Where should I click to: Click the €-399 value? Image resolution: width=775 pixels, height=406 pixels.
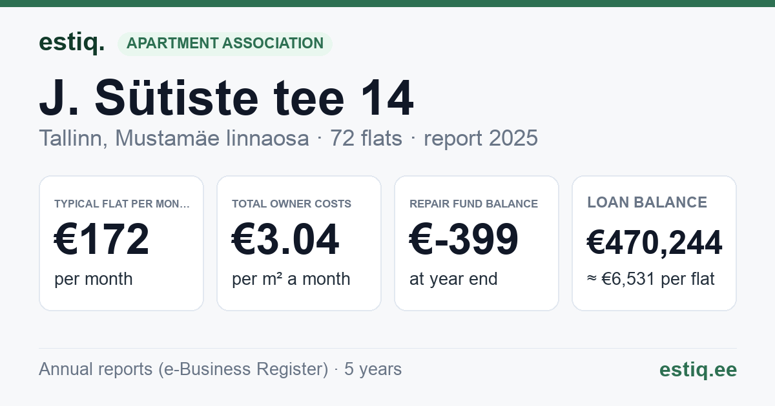(x=464, y=239)
